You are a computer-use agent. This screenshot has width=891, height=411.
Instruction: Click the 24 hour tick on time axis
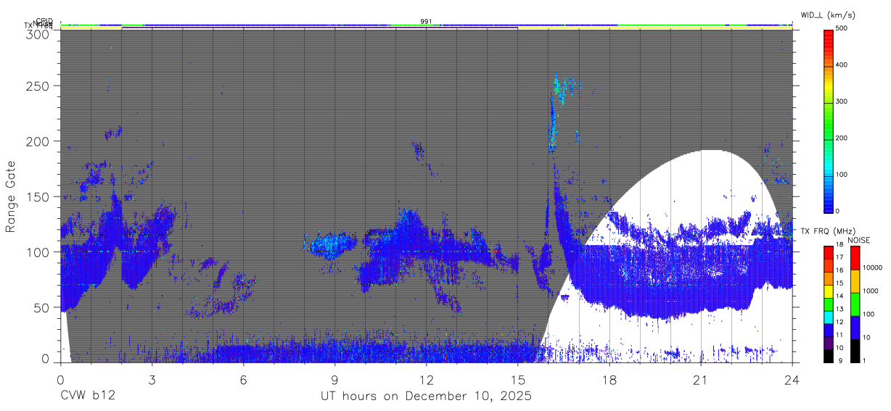(x=792, y=379)
